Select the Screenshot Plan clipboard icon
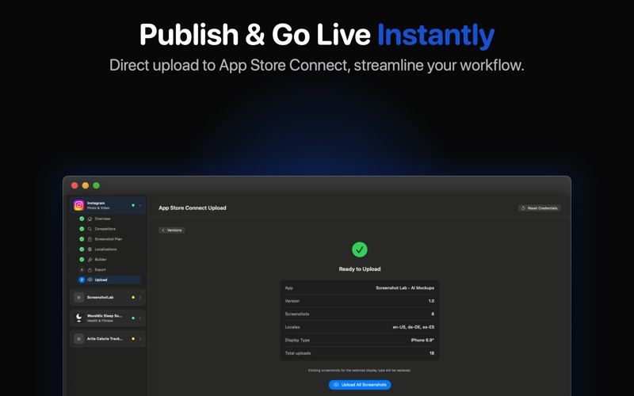 tap(90, 239)
